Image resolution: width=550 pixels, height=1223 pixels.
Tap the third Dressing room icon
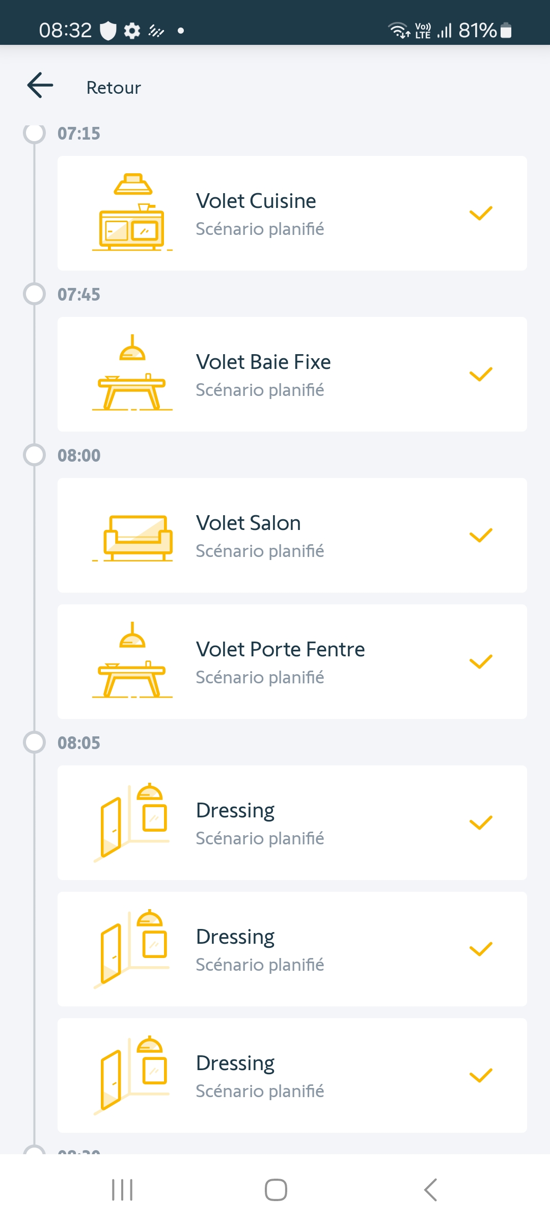(x=132, y=1074)
